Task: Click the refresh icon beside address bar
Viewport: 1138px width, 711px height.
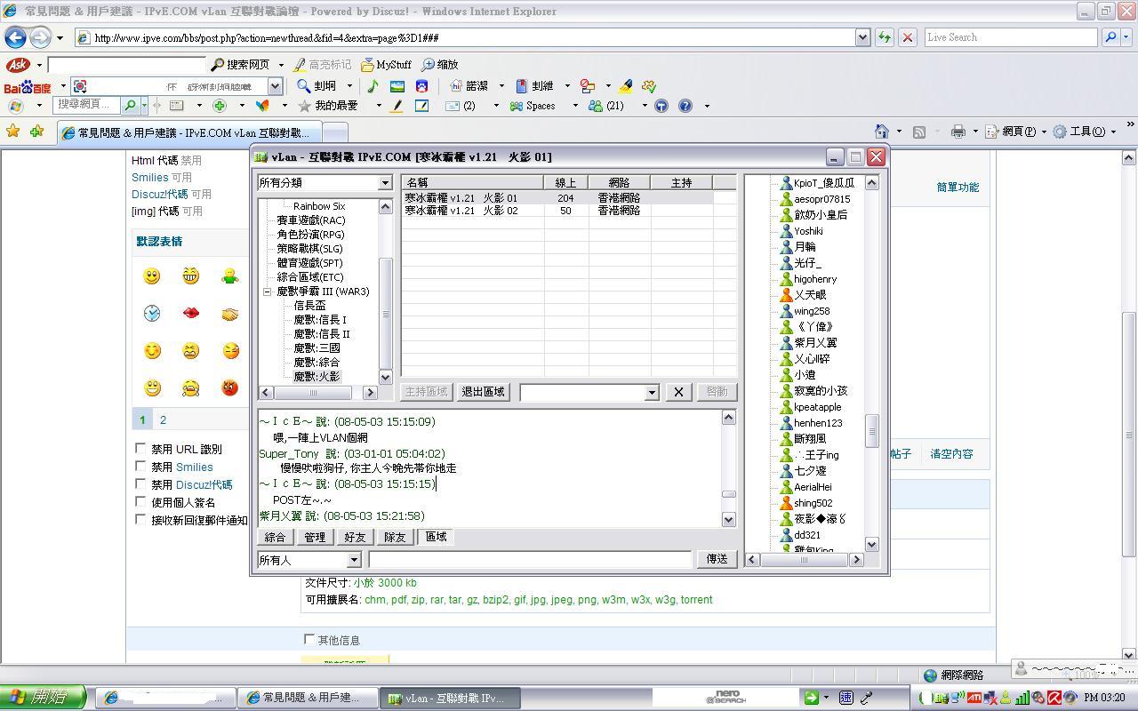Action: pyautogui.click(x=885, y=37)
